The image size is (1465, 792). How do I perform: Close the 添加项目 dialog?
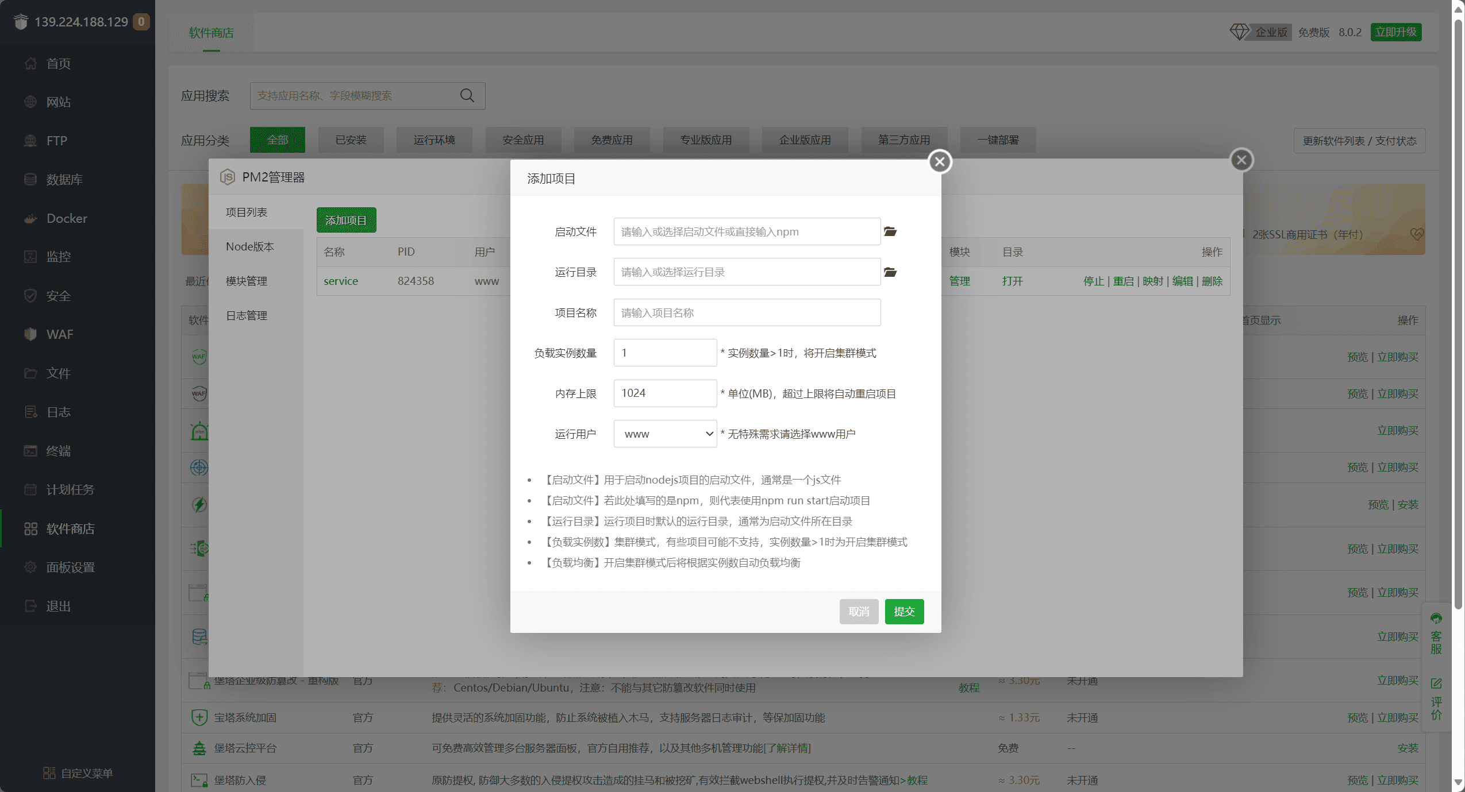940,162
